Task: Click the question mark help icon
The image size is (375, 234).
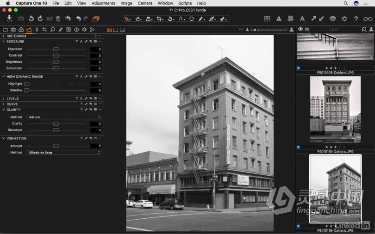Action: pos(356,18)
